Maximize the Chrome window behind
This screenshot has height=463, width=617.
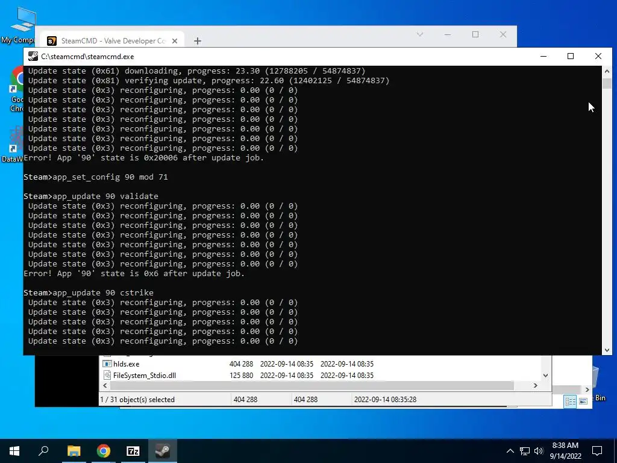point(475,34)
